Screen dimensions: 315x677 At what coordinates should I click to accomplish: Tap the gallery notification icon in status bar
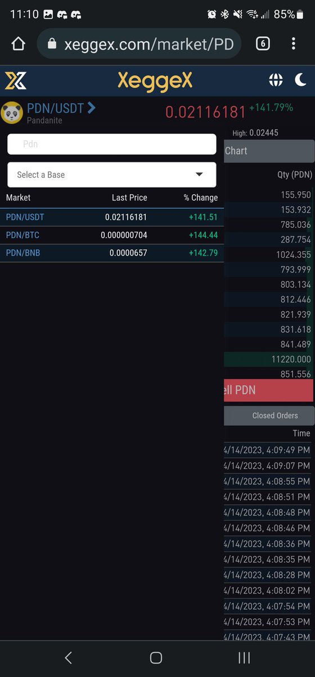click(48, 15)
